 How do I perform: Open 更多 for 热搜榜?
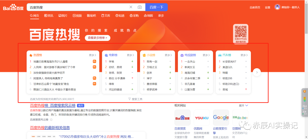92,55
